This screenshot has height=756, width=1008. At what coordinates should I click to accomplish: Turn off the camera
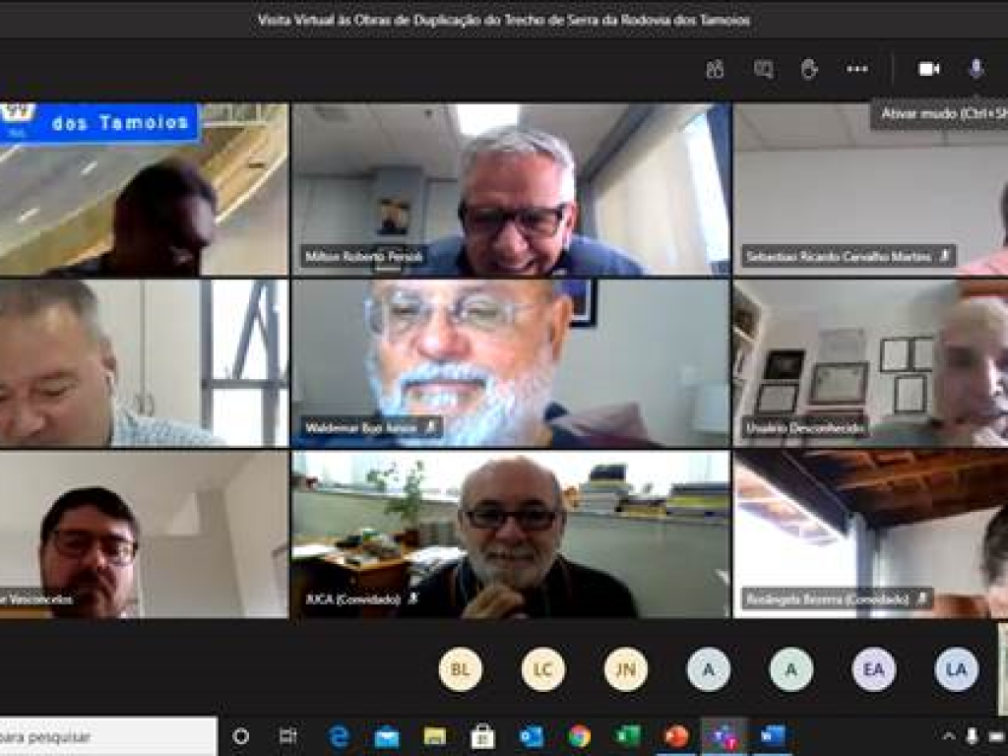pos(928,69)
